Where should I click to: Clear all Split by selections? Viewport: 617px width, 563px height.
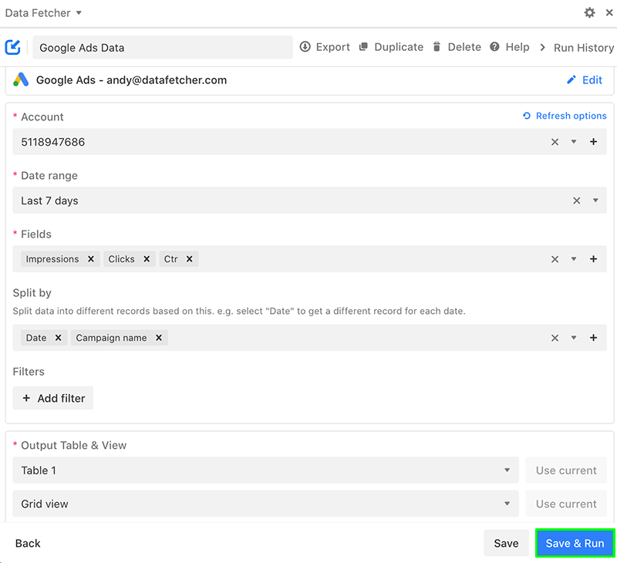click(x=555, y=338)
